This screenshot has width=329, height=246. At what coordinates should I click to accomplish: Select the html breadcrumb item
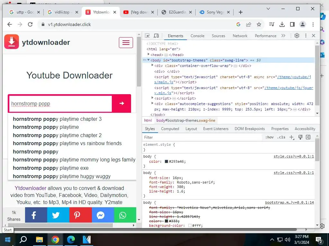tap(148, 120)
